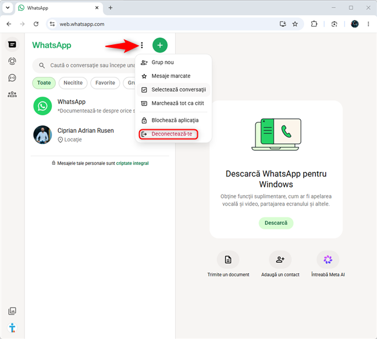Viewport: 377px width, 339px height.
Task: Click the search magnifier icon
Action: point(41,65)
